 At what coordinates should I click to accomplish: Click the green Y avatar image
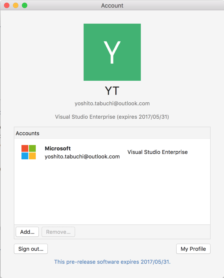point(112,52)
